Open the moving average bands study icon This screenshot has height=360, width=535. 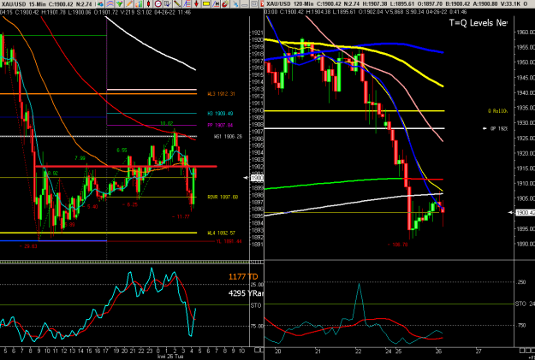110,4
